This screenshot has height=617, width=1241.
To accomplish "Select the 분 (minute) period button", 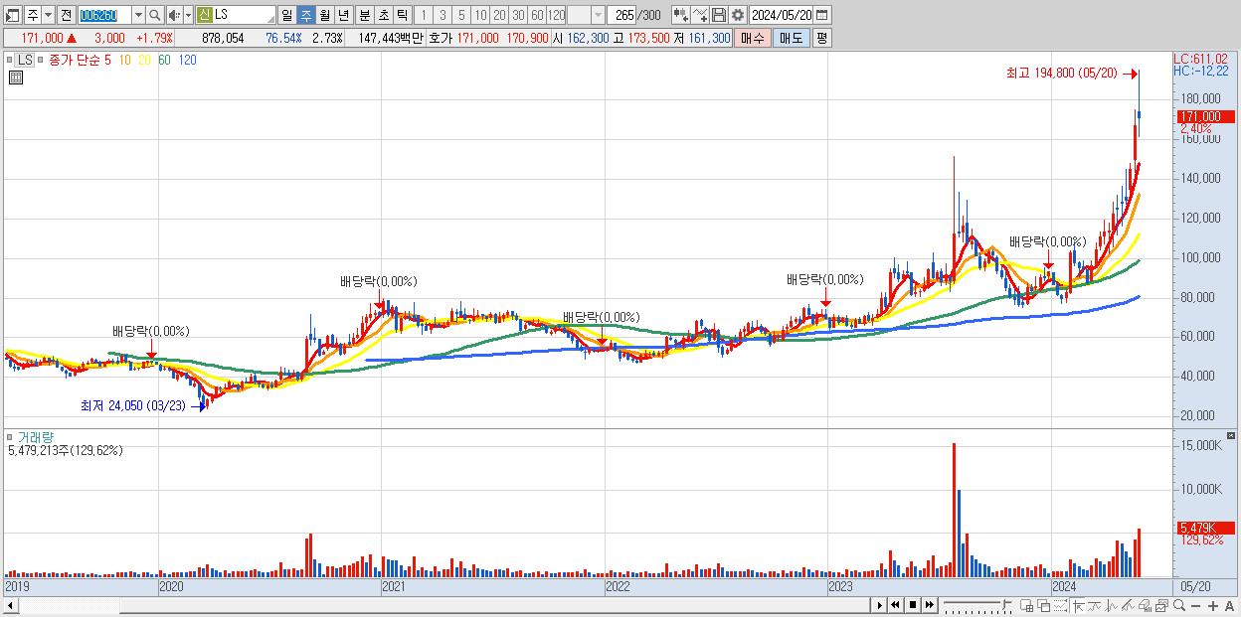I will pyautogui.click(x=364, y=15).
